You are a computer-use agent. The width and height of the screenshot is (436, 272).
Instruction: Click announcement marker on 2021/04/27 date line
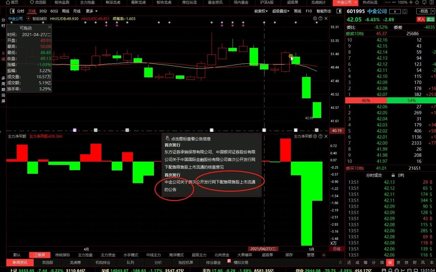pyautogui.click(x=264, y=130)
